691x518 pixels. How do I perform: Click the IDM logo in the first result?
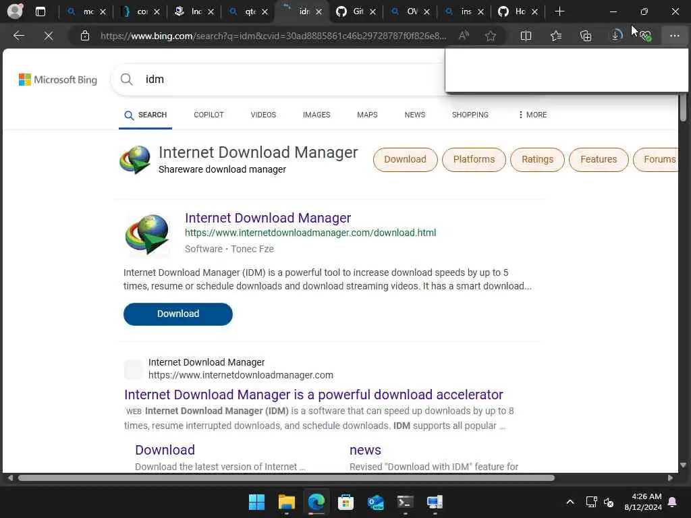(x=147, y=234)
